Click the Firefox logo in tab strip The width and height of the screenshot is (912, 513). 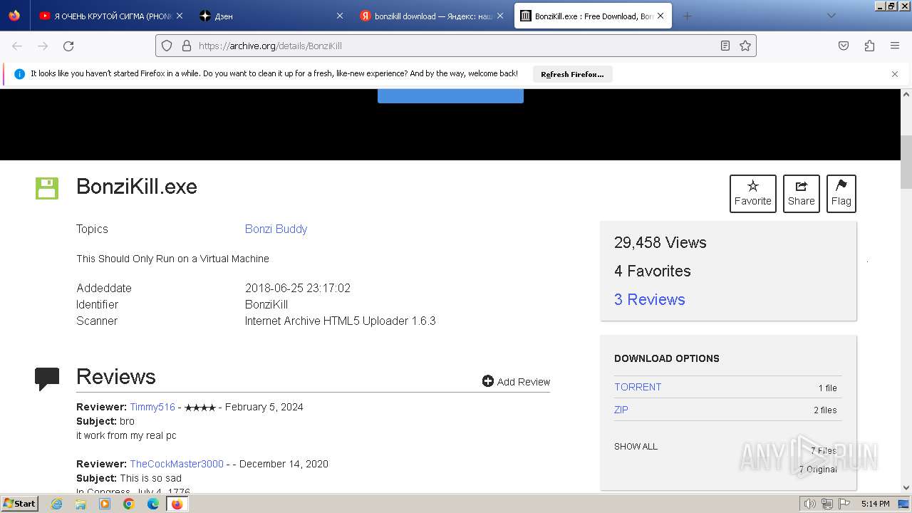click(14, 16)
